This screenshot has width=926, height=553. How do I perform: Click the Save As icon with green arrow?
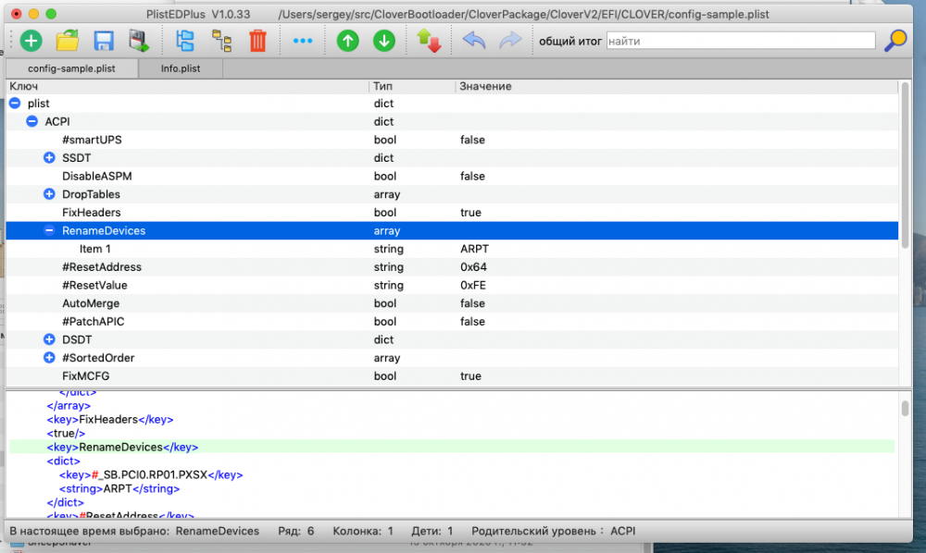pos(140,41)
